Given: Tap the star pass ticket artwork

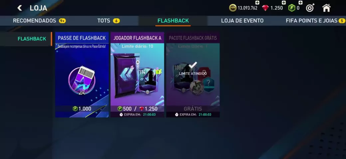Looking at the screenshot, I should (x=82, y=80).
